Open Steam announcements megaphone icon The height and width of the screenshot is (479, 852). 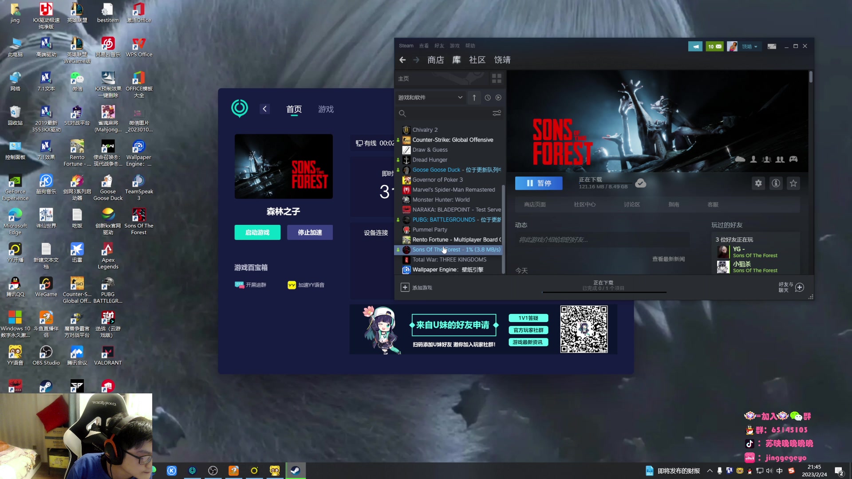click(x=695, y=46)
